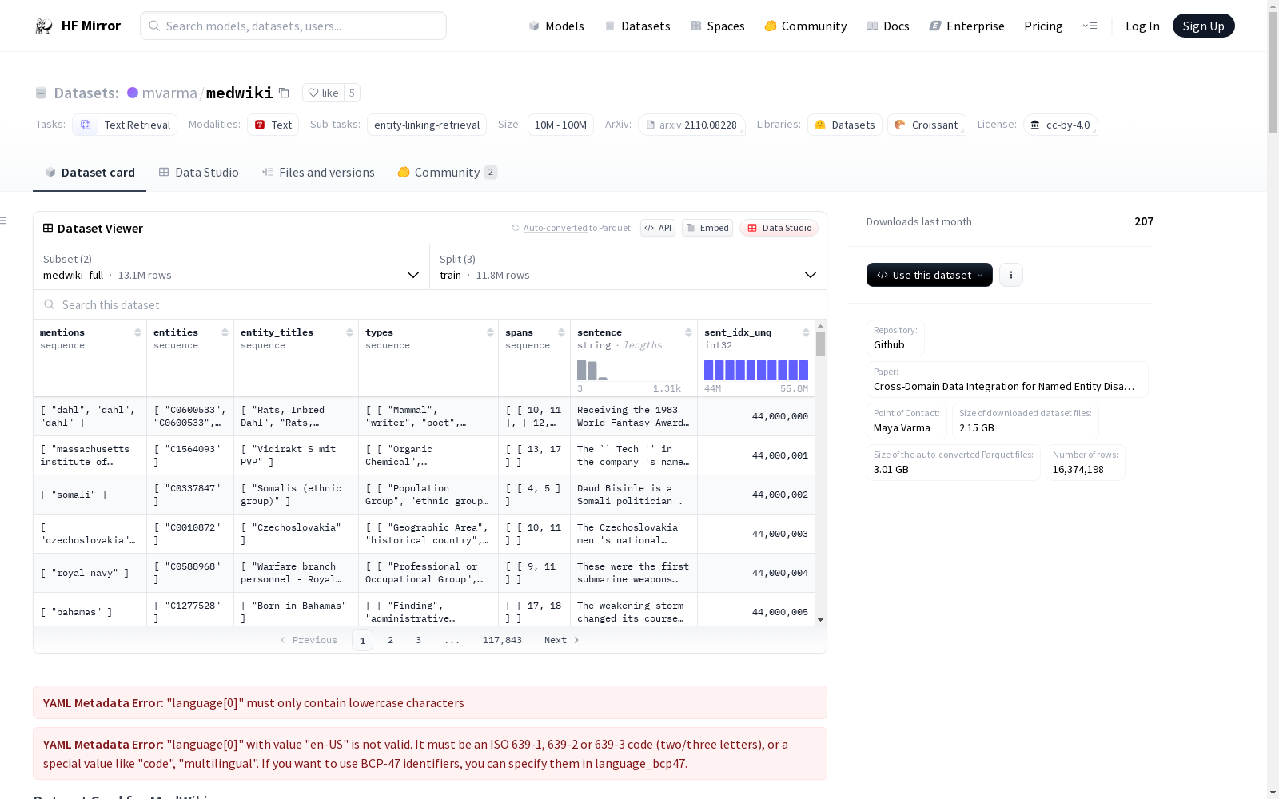The width and height of the screenshot is (1279, 799).
Task: Click the HF Mirror logo icon
Action: (44, 26)
